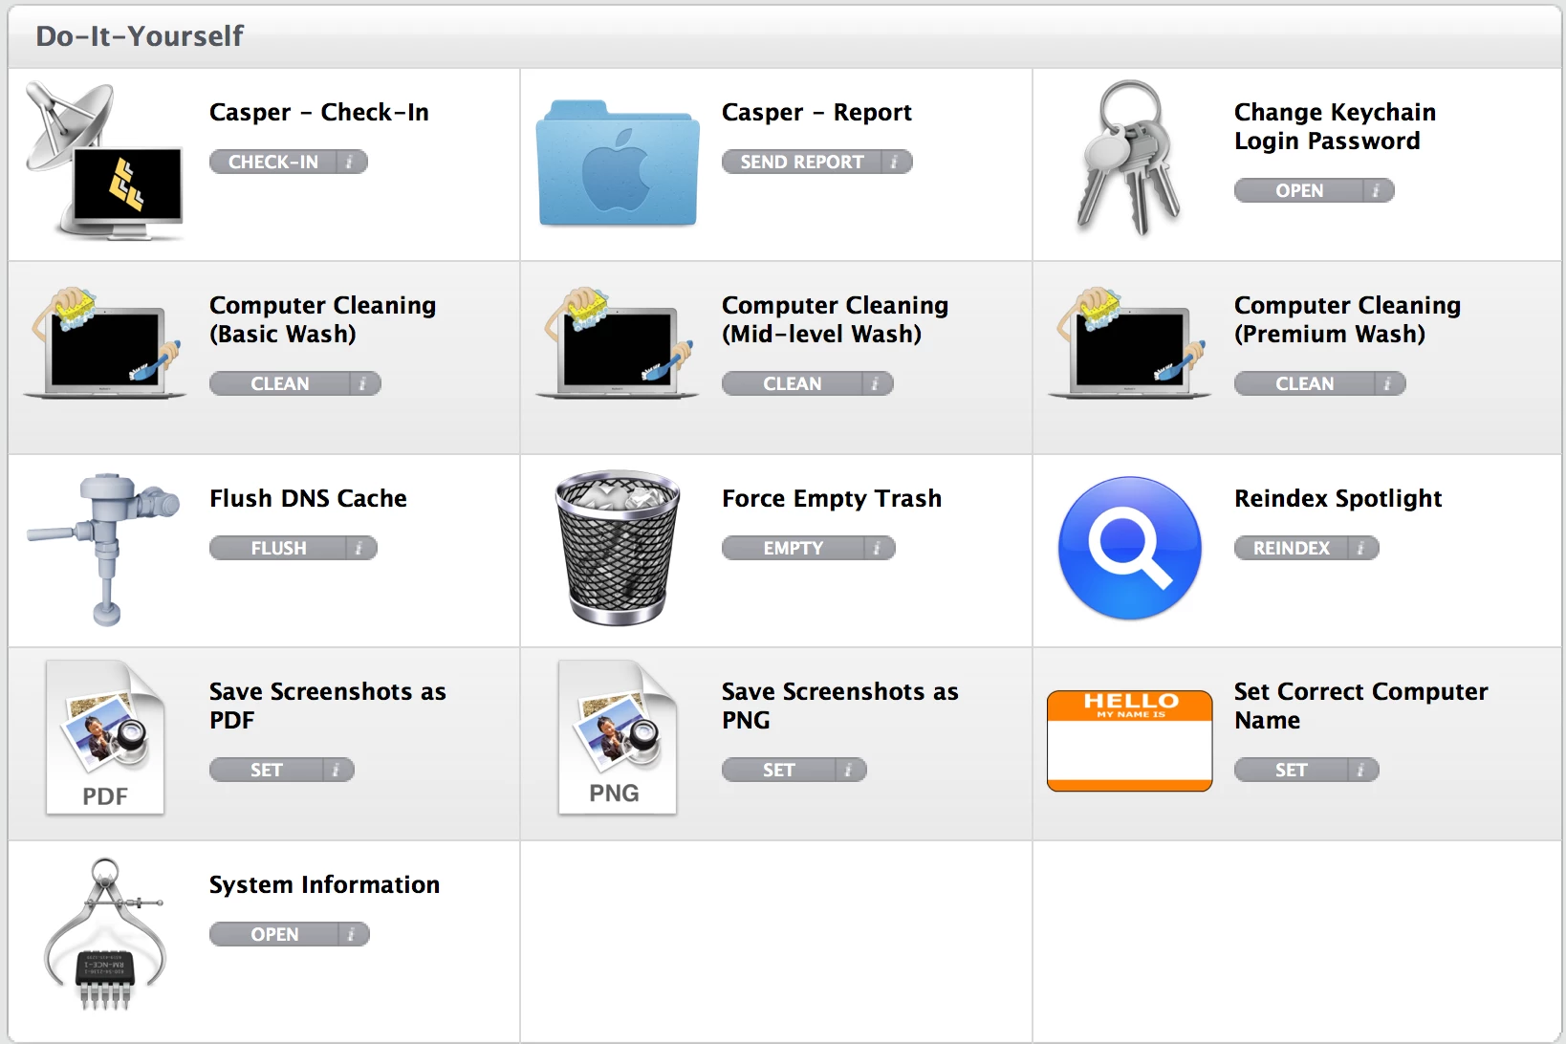The image size is (1566, 1044).
Task: Click 'Change Keychain Login Password' title
Action: [x=1335, y=127]
